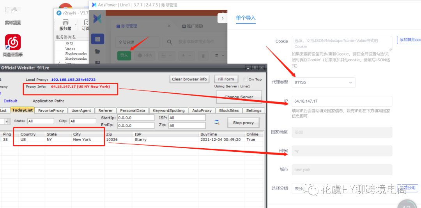
Task: Click the green 导入 button
Action: [x=124, y=55]
